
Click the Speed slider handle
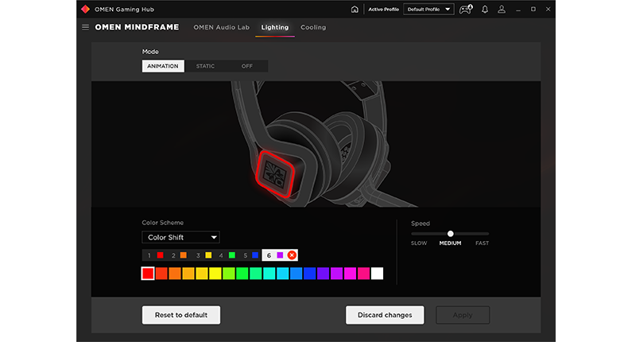pyautogui.click(x=450, y=234)
